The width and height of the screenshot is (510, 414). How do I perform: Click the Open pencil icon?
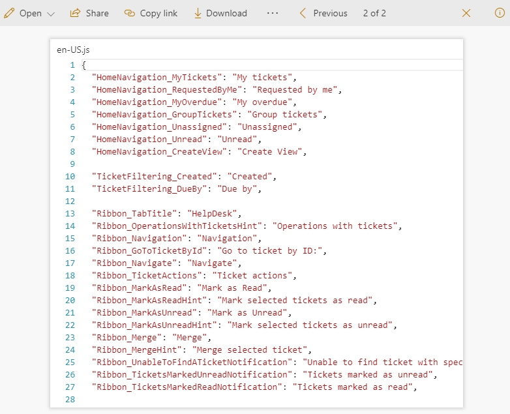point(9,13)
